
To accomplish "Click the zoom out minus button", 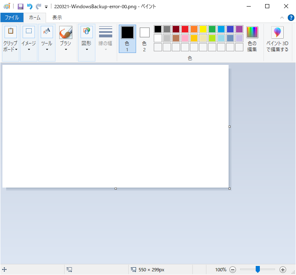I will [233, 270].
